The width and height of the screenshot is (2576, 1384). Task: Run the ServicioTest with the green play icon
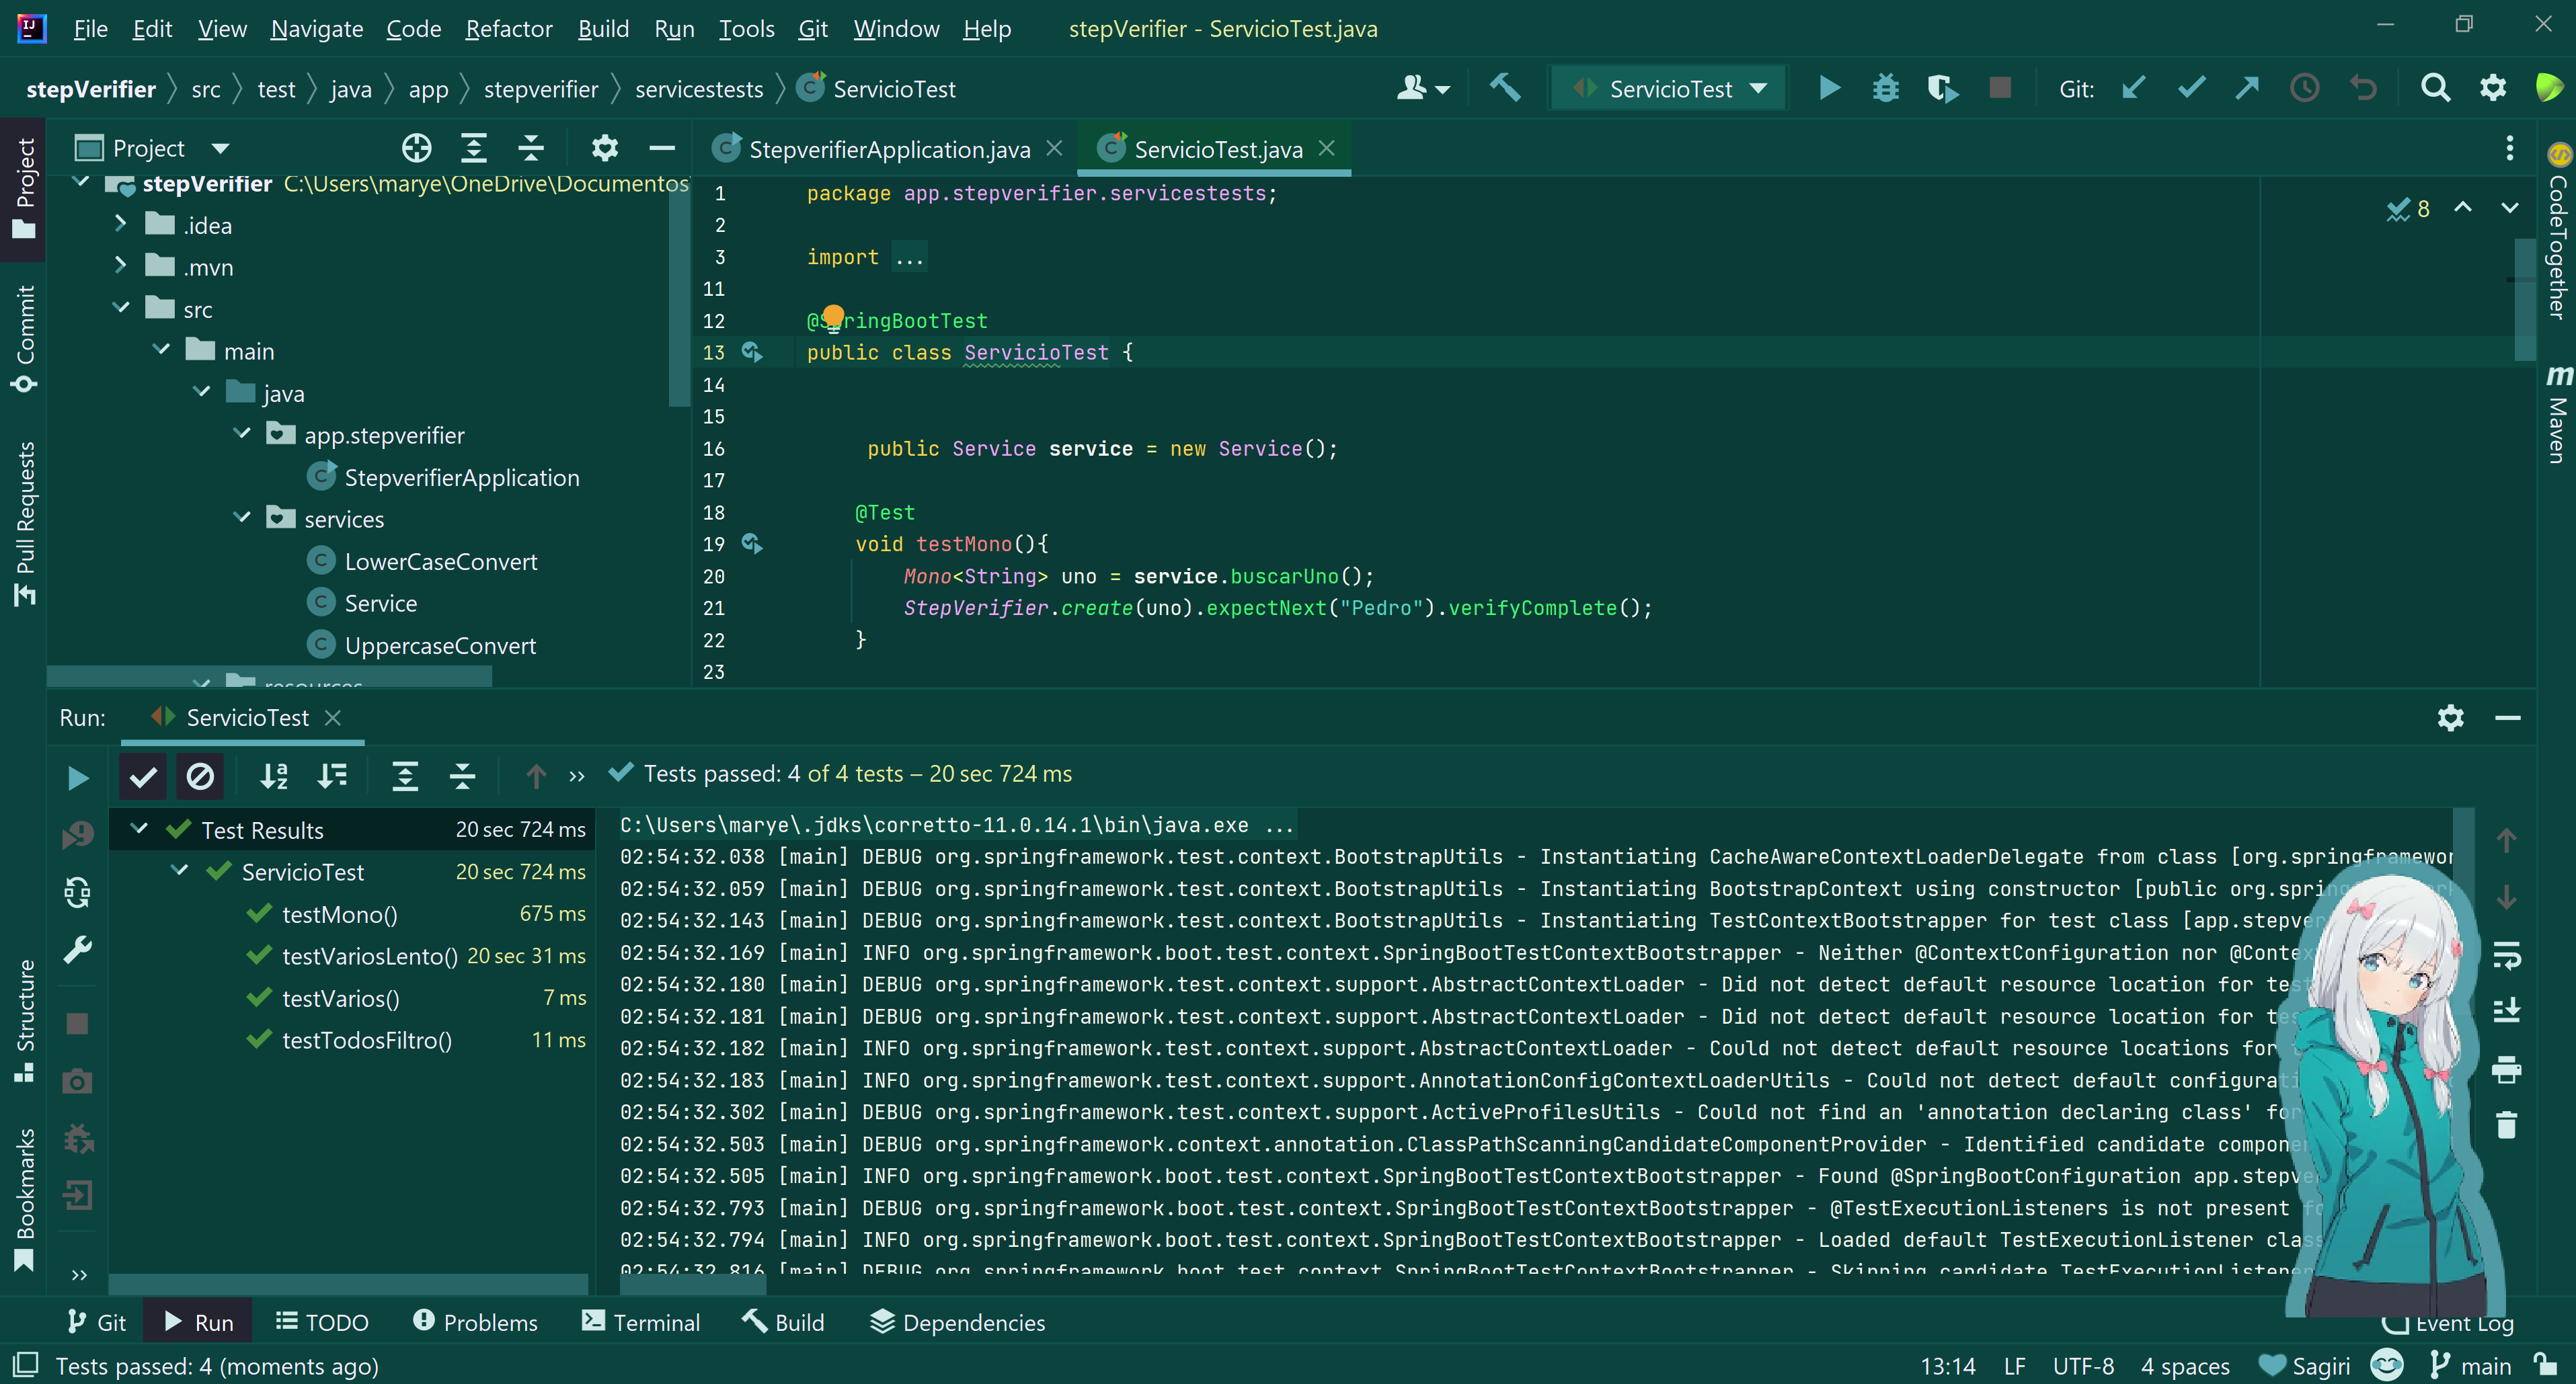1830,88
